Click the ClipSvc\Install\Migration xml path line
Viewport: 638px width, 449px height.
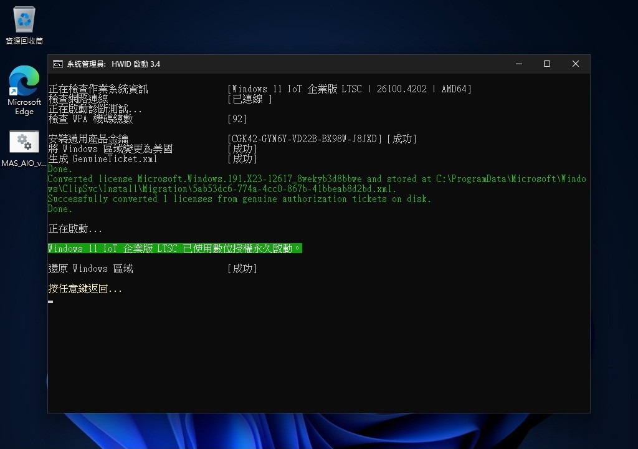[x=222, y=189]
